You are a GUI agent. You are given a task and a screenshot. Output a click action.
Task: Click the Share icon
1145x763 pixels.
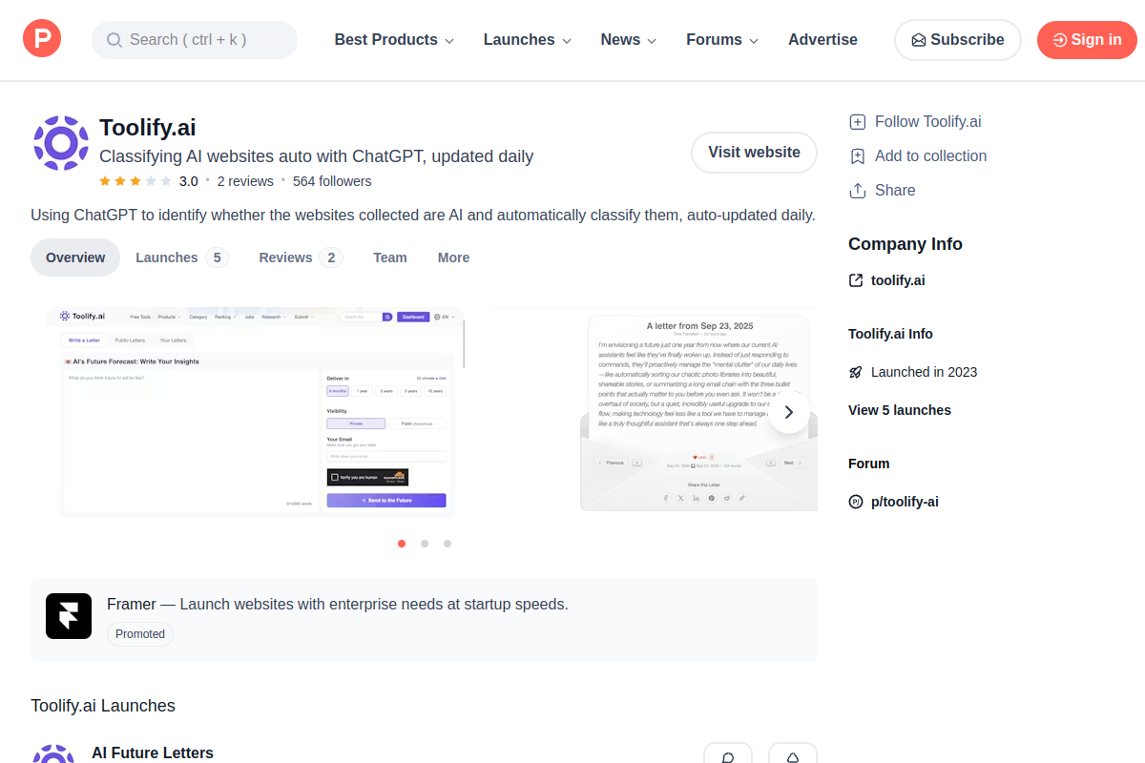(856, 190)
